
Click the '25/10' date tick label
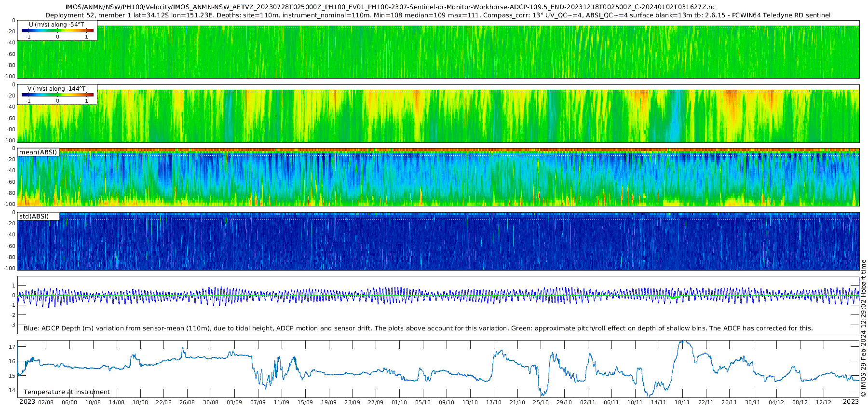click(x=541, y=402)
